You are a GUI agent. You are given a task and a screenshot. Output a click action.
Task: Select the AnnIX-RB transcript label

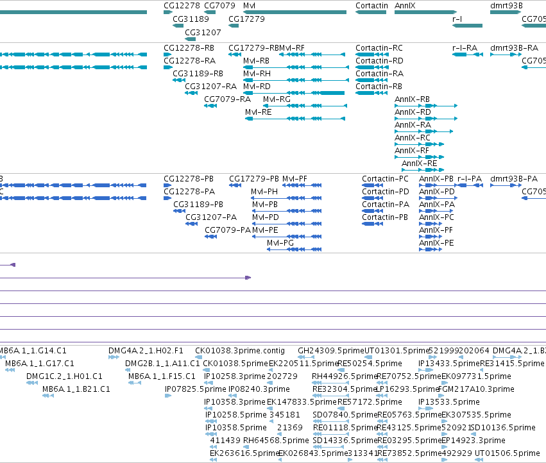tap(412, 99)
